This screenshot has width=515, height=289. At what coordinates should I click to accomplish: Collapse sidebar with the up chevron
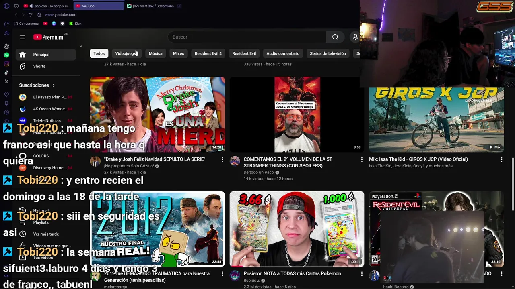coord(81,47)
